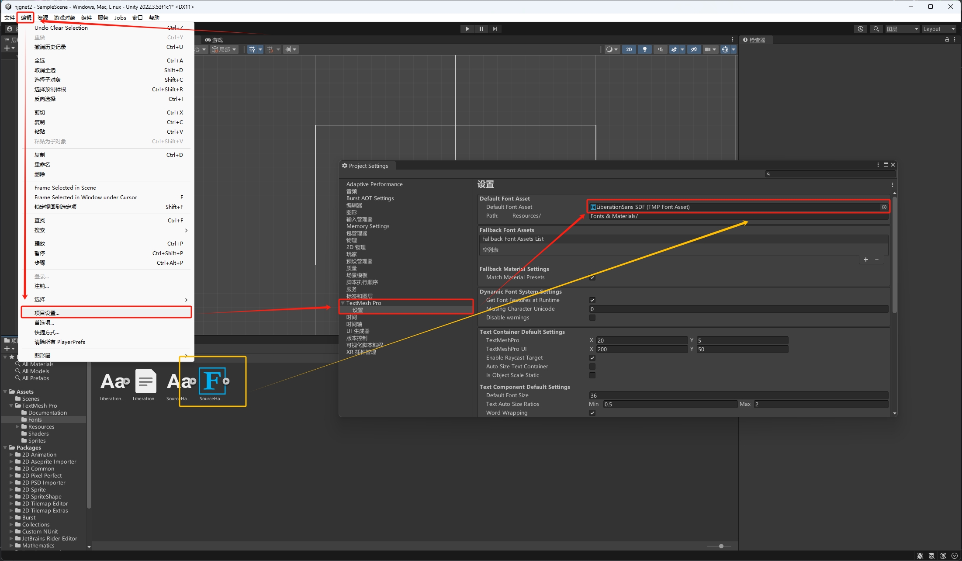The height and width of the screenshot is (561, 962).
Task: Click the Pause button in the toolbar
Action: point(481,29)
